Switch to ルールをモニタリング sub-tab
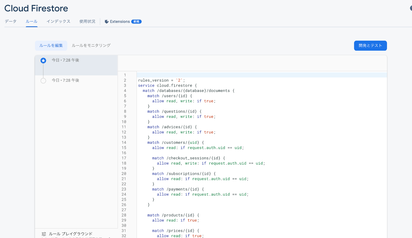Screen dimensions: 412x238 coord(91,45)
